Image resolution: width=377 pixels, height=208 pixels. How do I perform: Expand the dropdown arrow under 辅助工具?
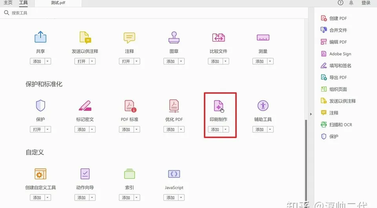[x=270, y=130]
